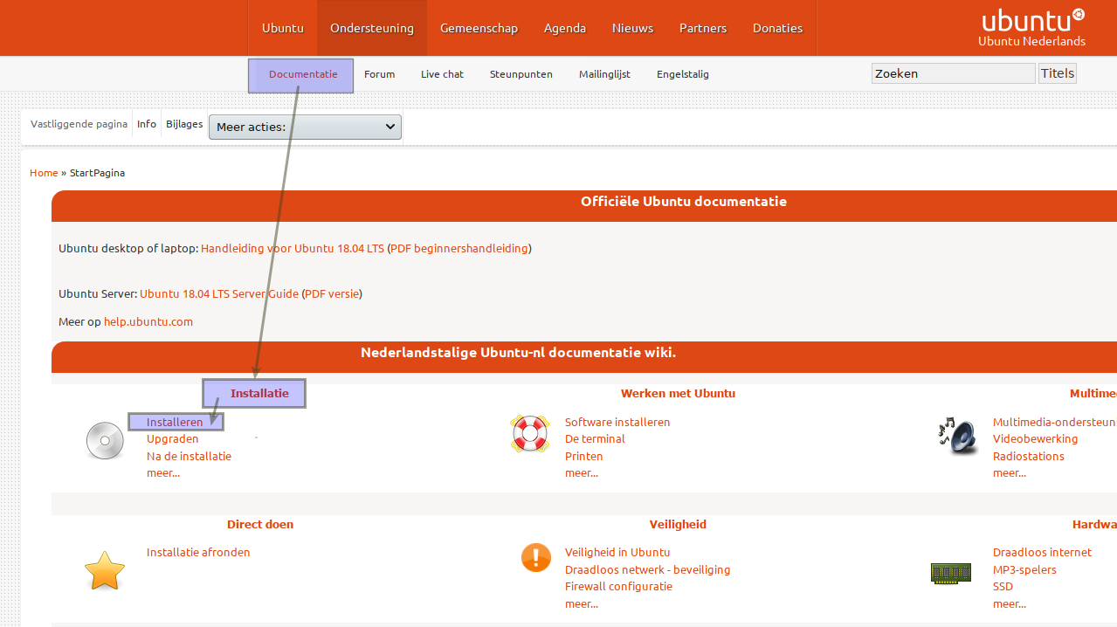Open the Gemeenschap menu

(479, 28)
